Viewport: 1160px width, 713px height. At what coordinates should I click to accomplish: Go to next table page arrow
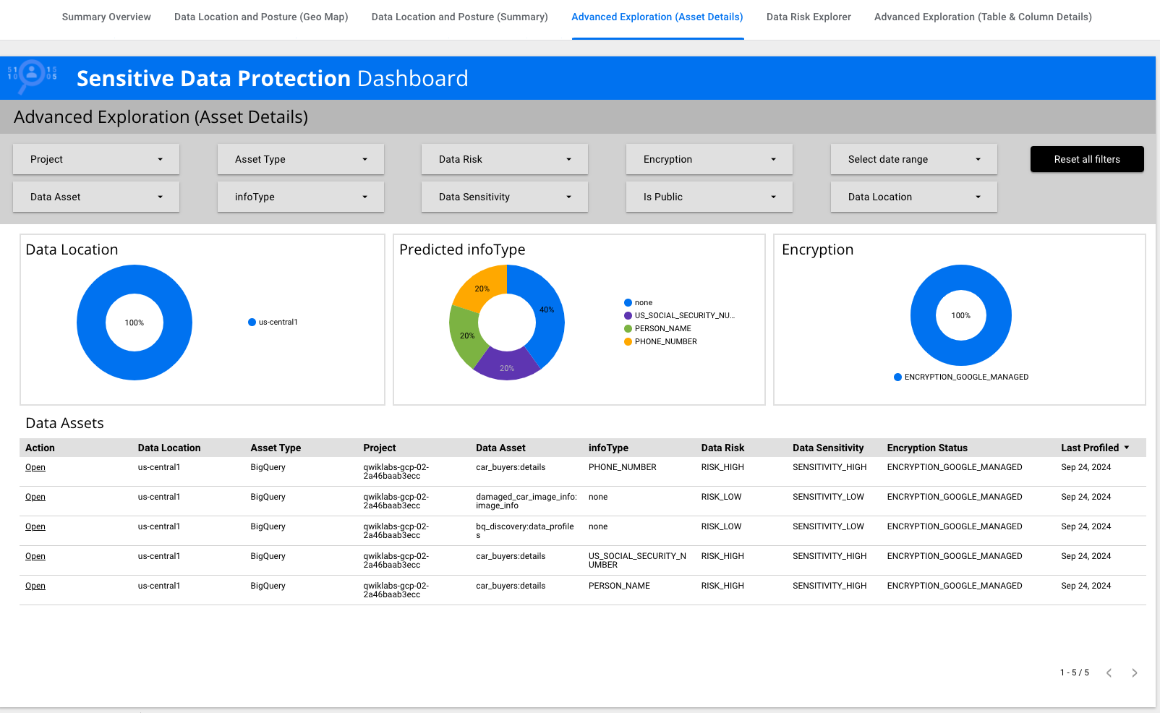(1134, 673)
